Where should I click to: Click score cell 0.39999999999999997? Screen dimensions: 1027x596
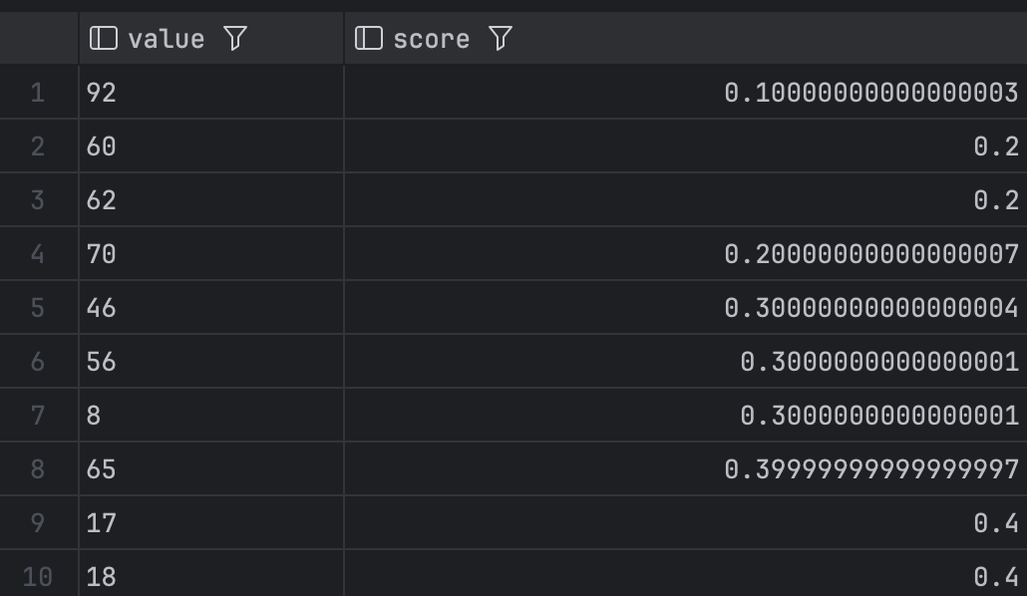[x=686, y=469]
